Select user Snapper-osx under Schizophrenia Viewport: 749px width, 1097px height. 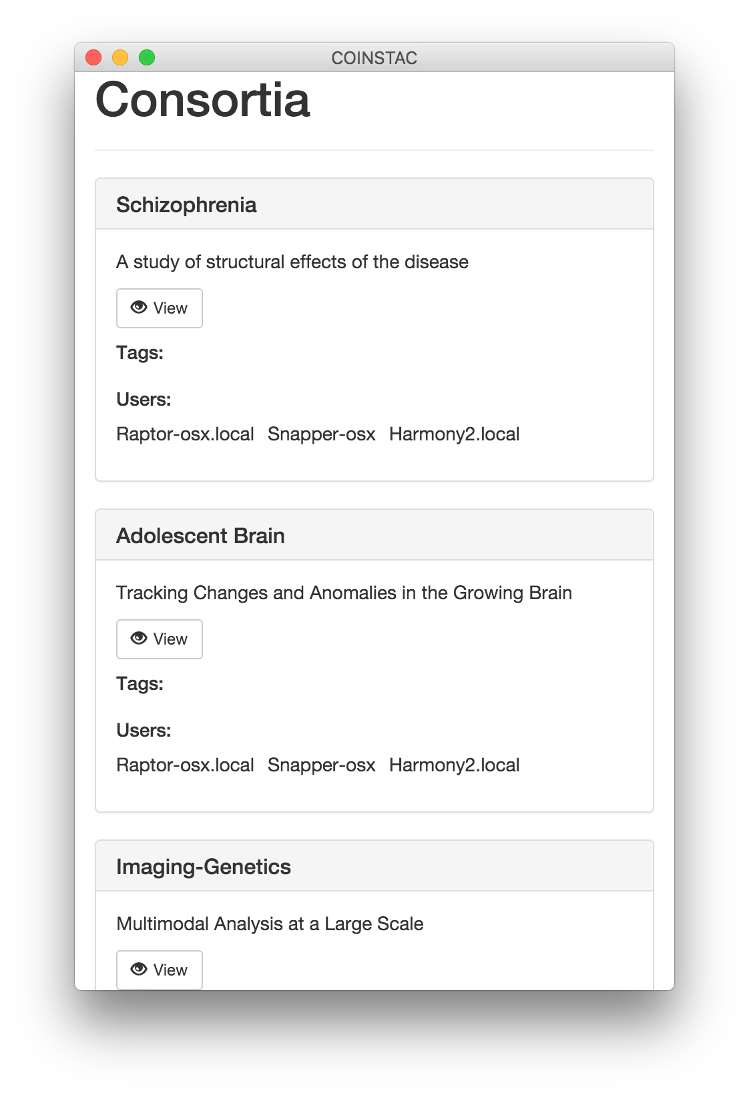tap(321, 434)
